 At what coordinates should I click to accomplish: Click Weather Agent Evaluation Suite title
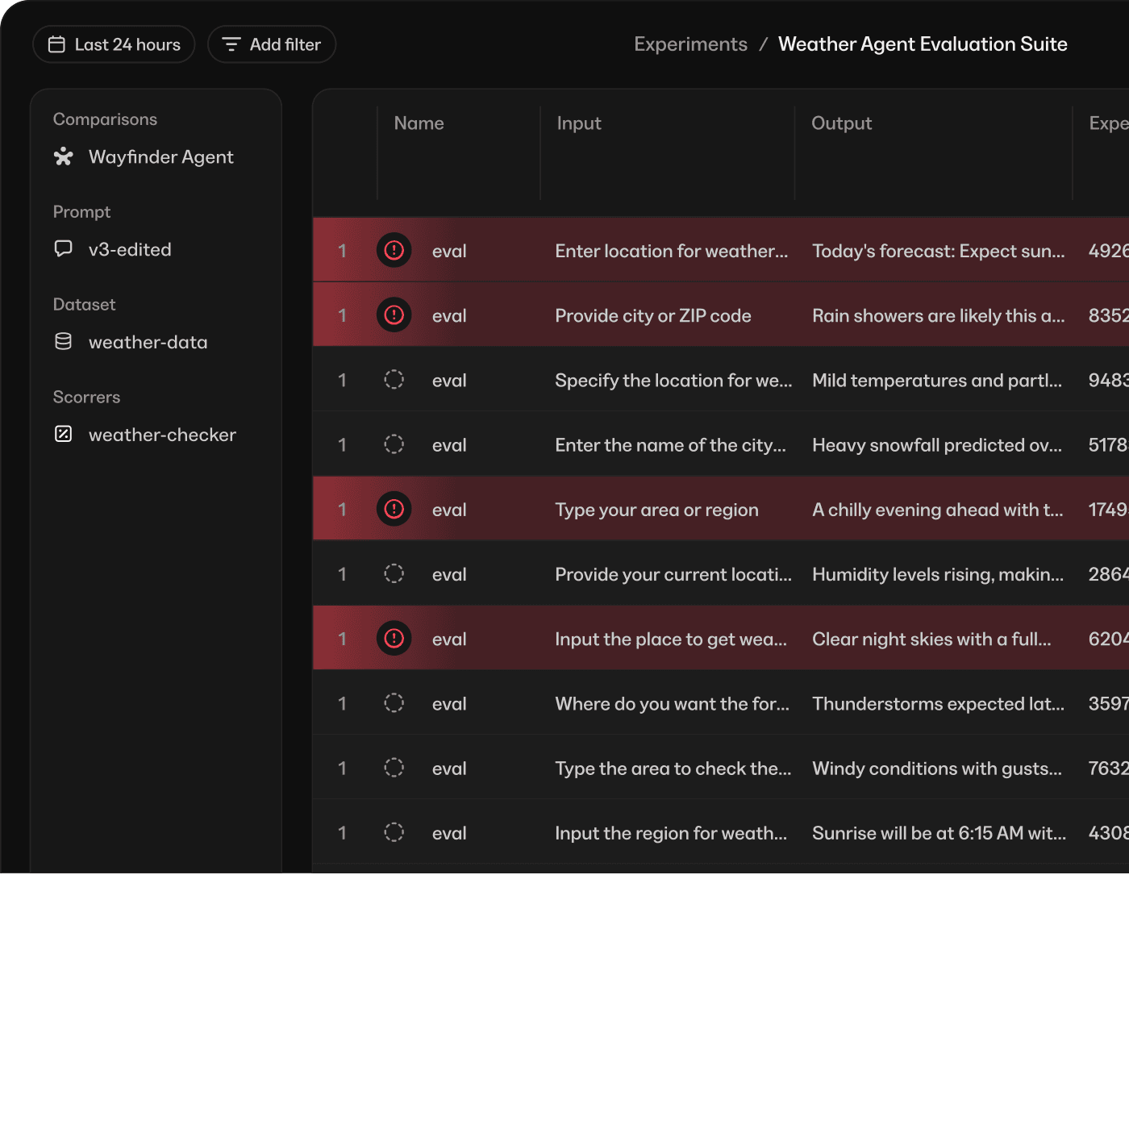[x=923, y=44]
